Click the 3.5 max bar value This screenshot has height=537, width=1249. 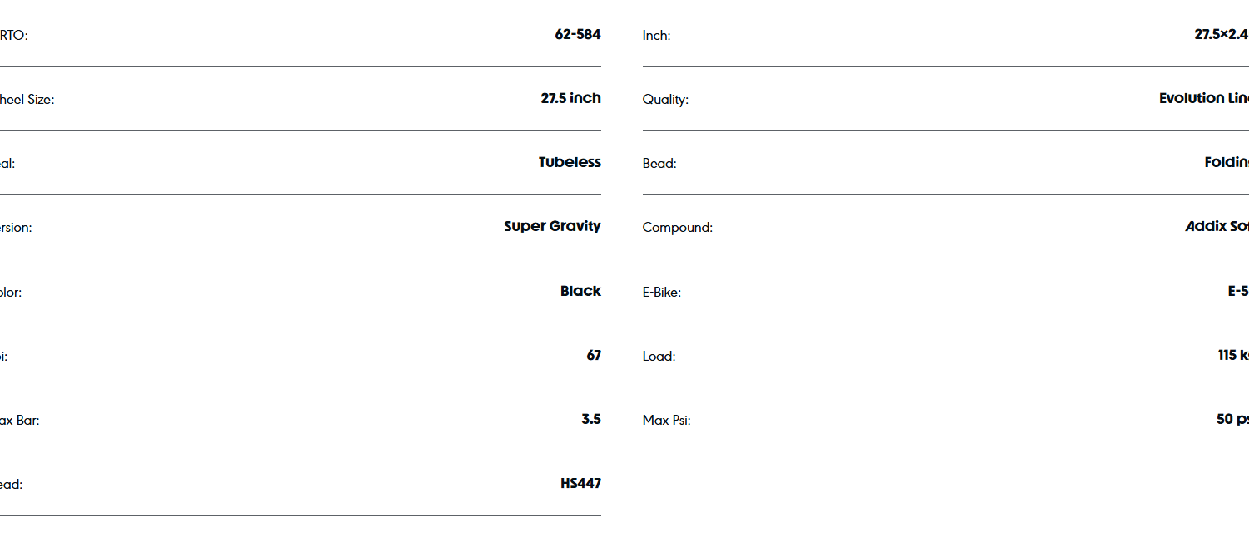(590, 420)
